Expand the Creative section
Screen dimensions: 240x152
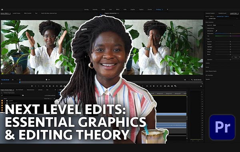[208, 63]
